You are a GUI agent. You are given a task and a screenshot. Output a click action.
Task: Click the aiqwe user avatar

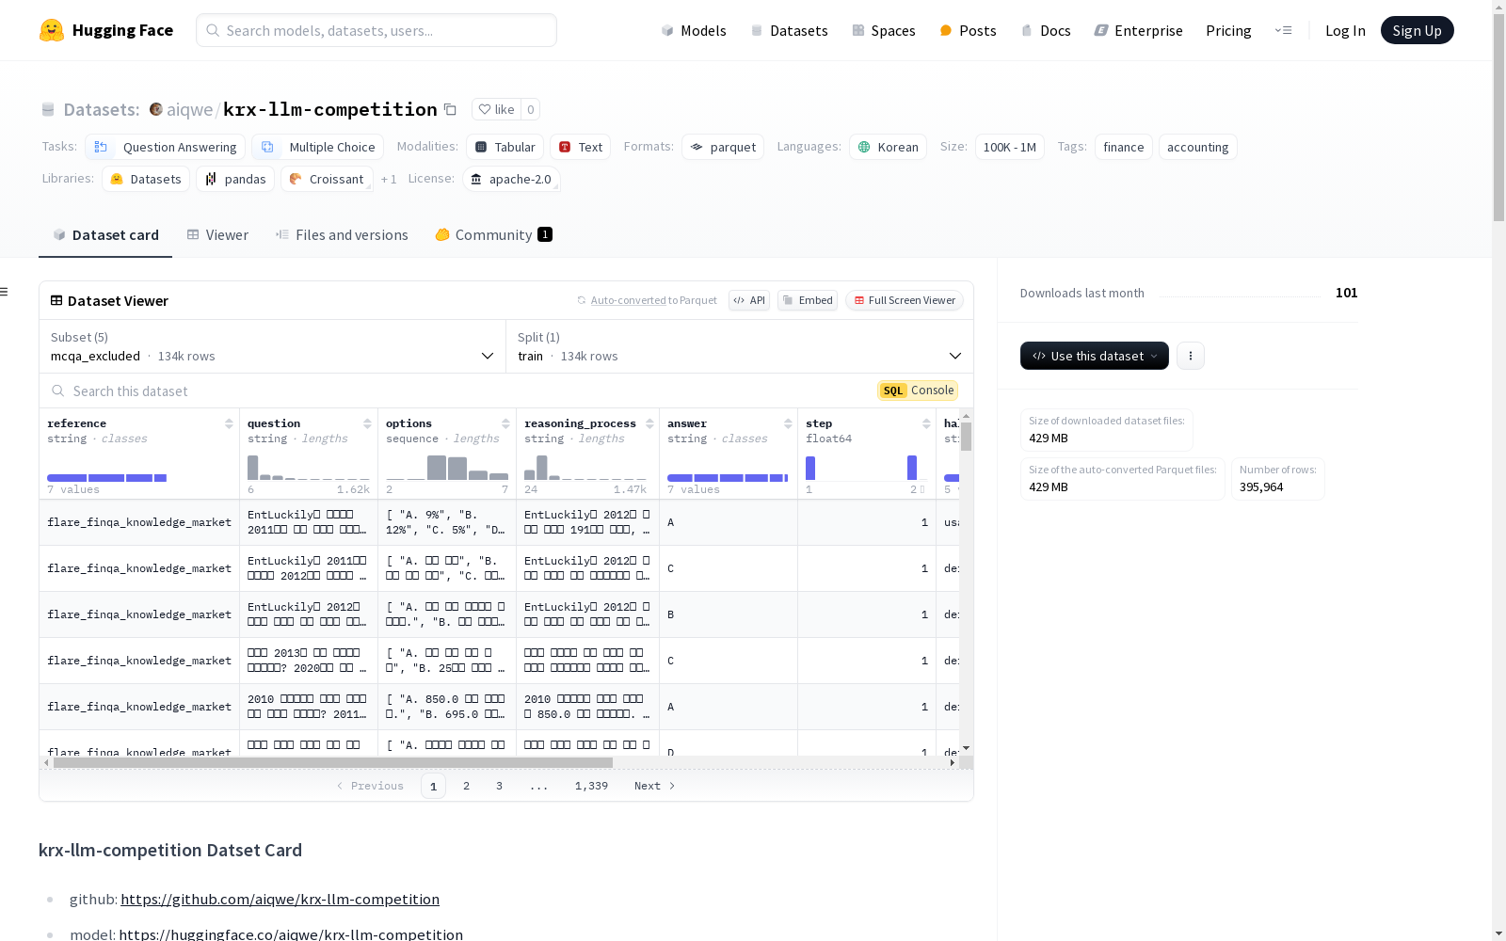[x=156, y=109]
